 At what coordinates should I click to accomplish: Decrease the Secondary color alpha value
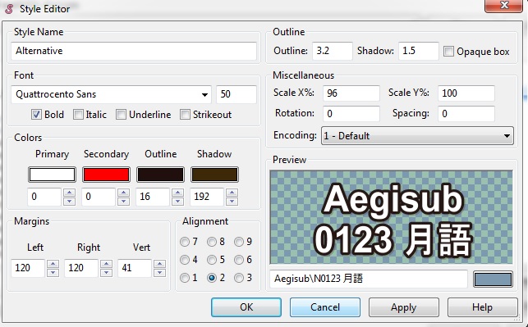point(123,201)
